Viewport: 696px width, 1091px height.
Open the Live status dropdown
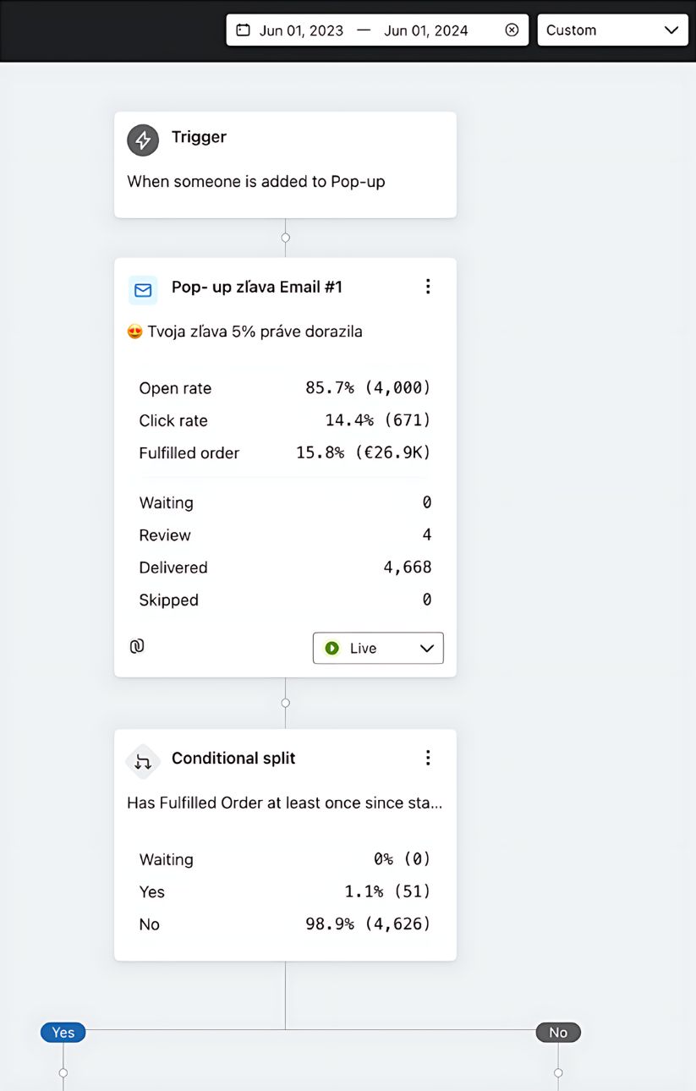378,648
